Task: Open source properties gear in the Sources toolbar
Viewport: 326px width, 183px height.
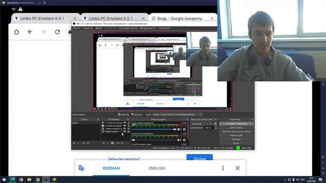Action: click(x=113, y=143)
